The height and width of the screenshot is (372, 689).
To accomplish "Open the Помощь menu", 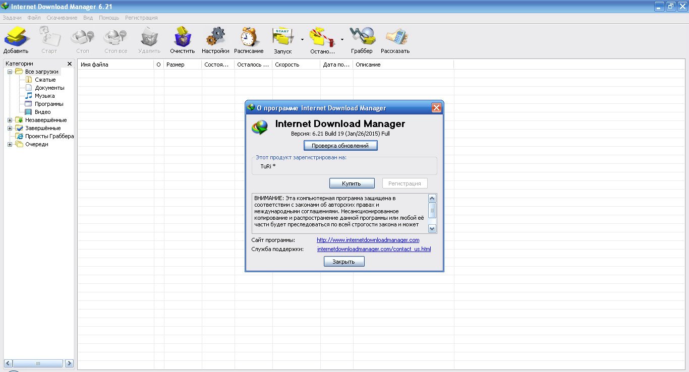I will (109, 18).
